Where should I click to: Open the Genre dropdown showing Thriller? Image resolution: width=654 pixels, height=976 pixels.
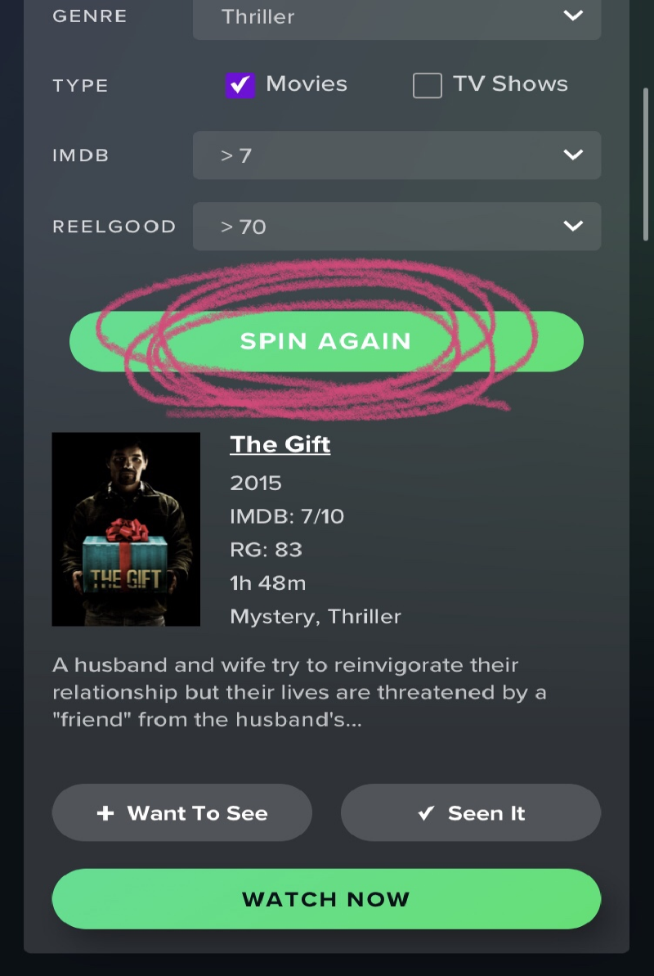click(x=397, y=17)
